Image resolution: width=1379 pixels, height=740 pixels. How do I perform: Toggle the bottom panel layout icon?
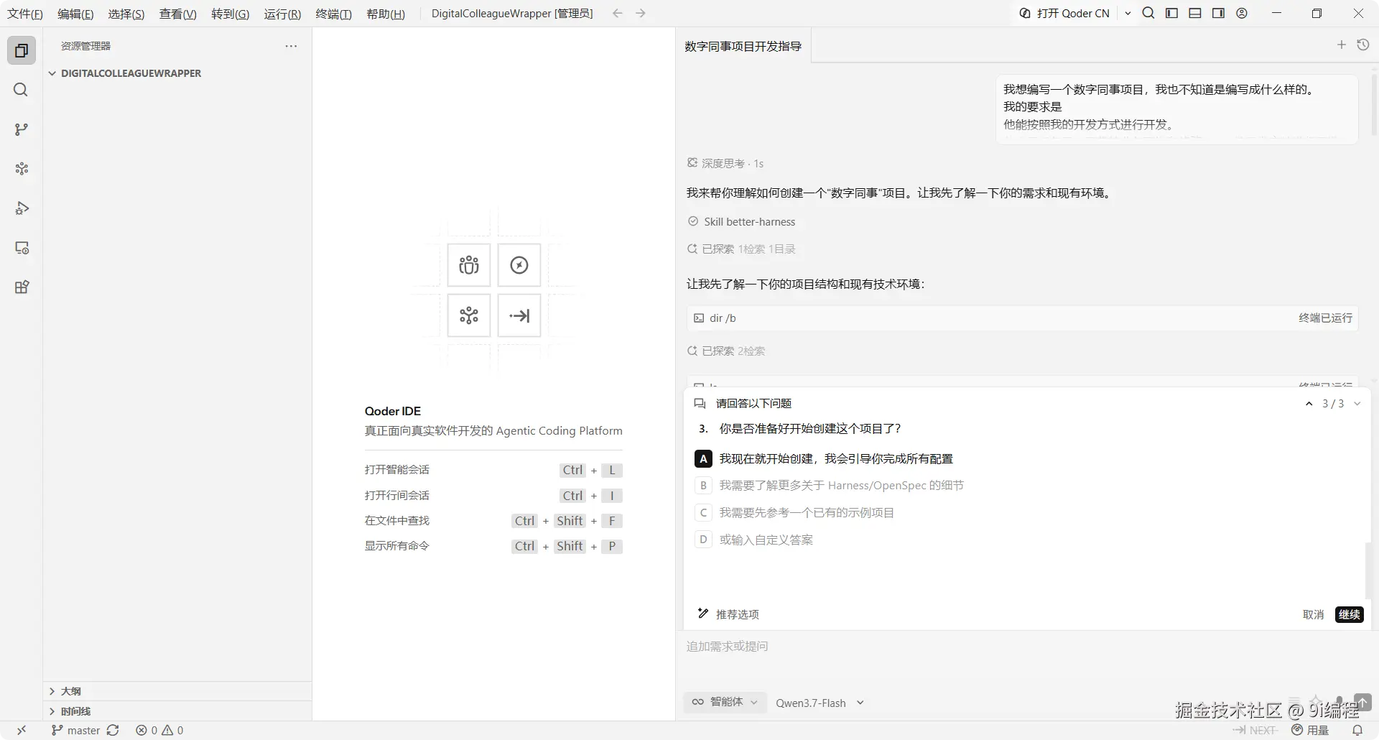(1195, 13)
